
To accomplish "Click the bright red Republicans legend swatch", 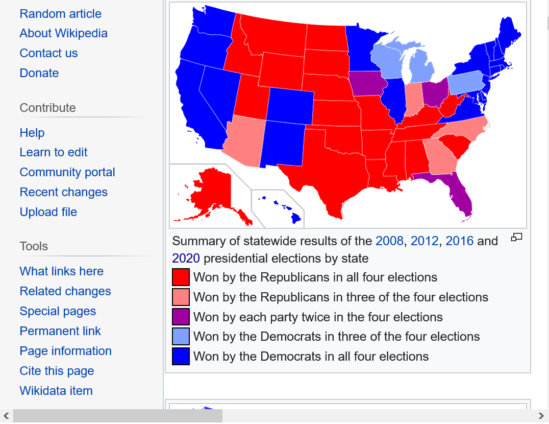I will pyautogui.click(x=181, y=277).
